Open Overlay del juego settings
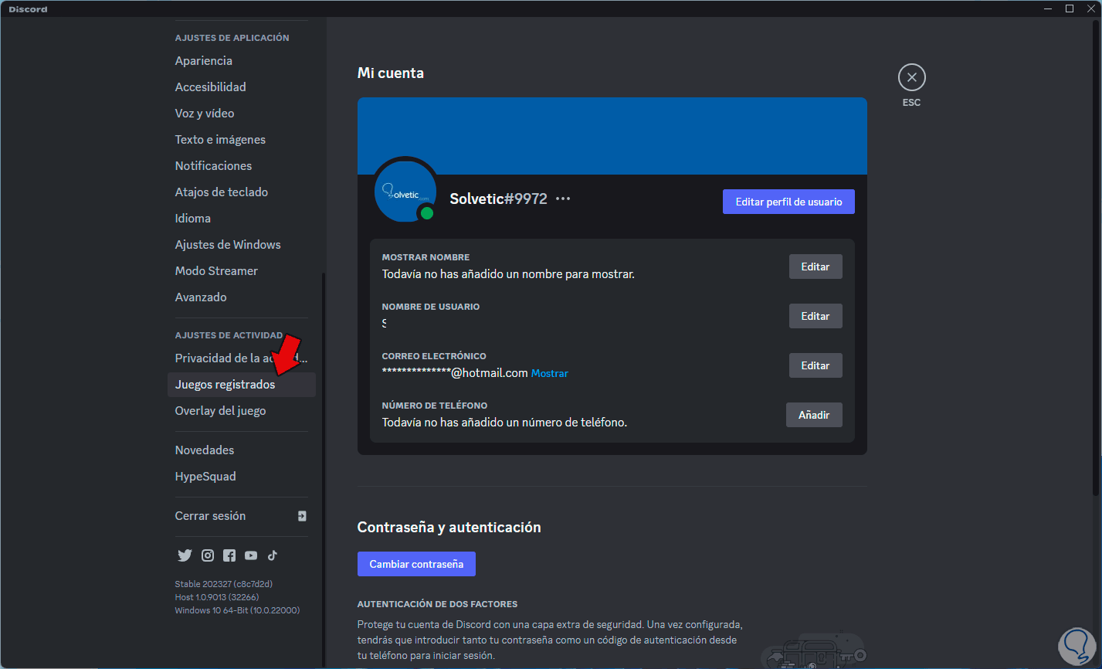 pyautogui.click(x=242, y=411)
